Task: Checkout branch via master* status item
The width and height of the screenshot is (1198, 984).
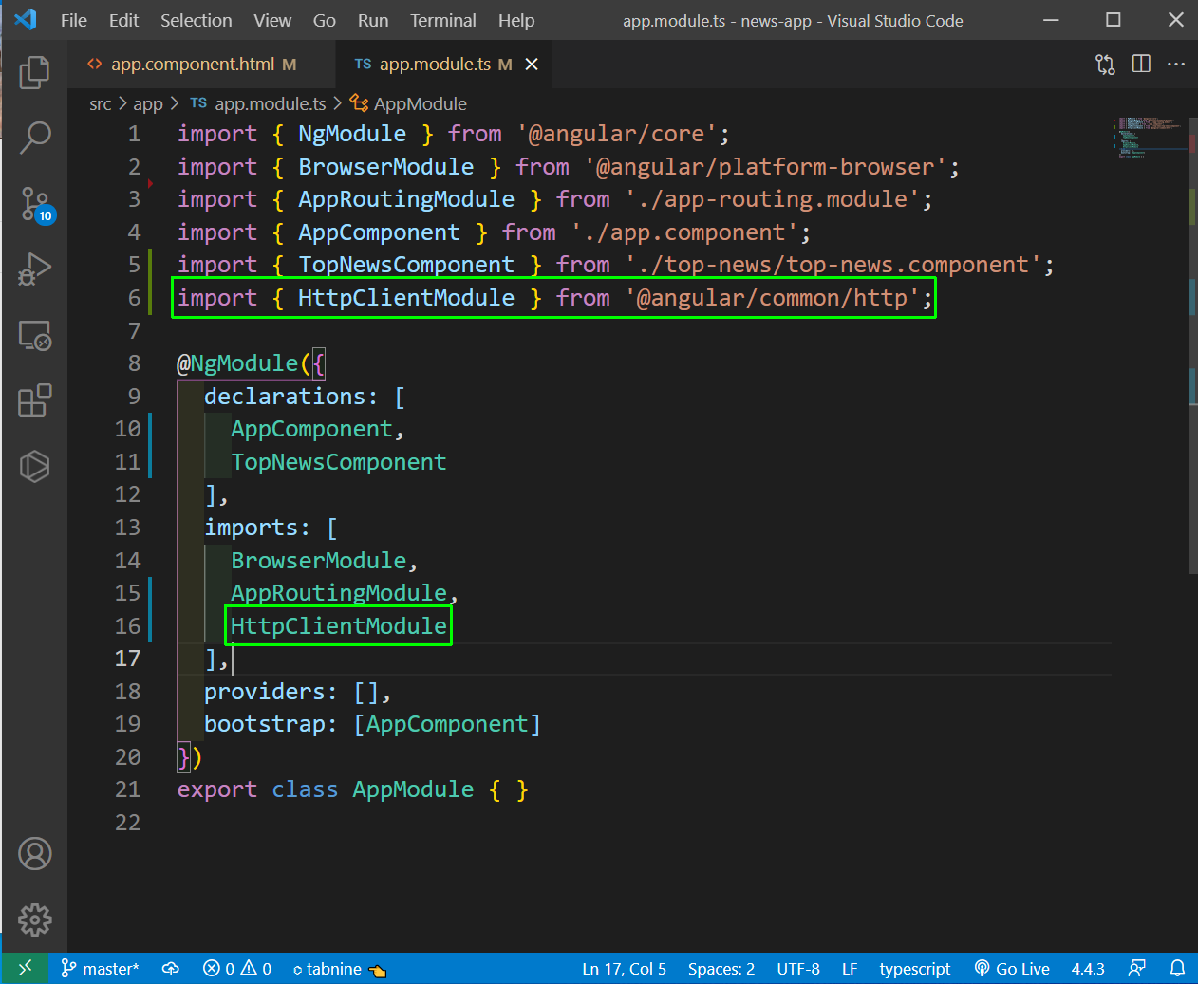Action: (x=101, y=969)
